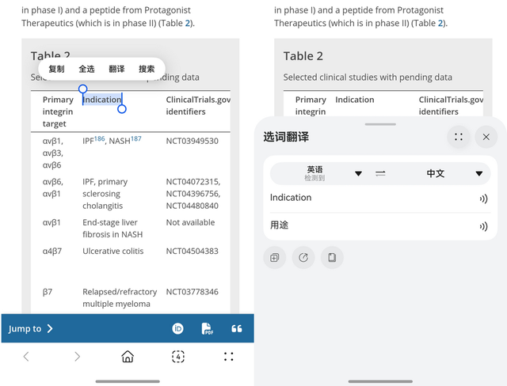The image size is (507, 386).
Task: Close the 选词翻译 translation panel
Action: [486, 137]
